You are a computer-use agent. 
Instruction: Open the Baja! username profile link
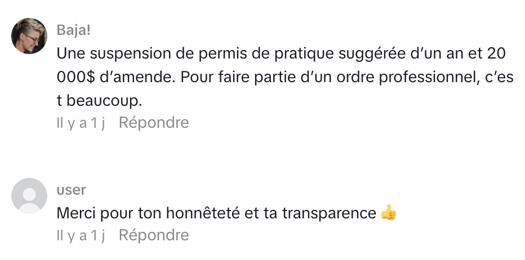(73, 30)
